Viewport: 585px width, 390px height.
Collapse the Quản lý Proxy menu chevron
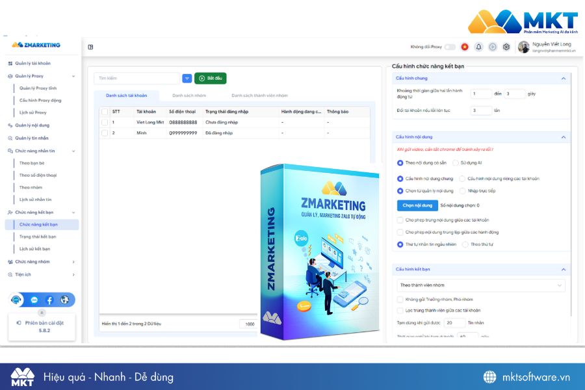(x=73, y=76)
